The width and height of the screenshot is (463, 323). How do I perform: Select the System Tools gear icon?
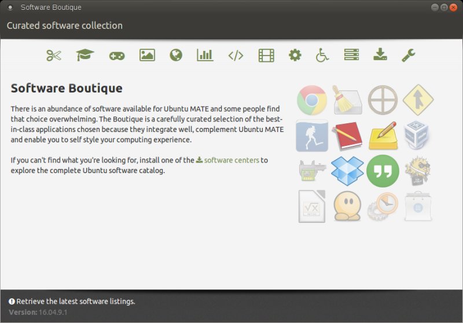pos(295,56)
